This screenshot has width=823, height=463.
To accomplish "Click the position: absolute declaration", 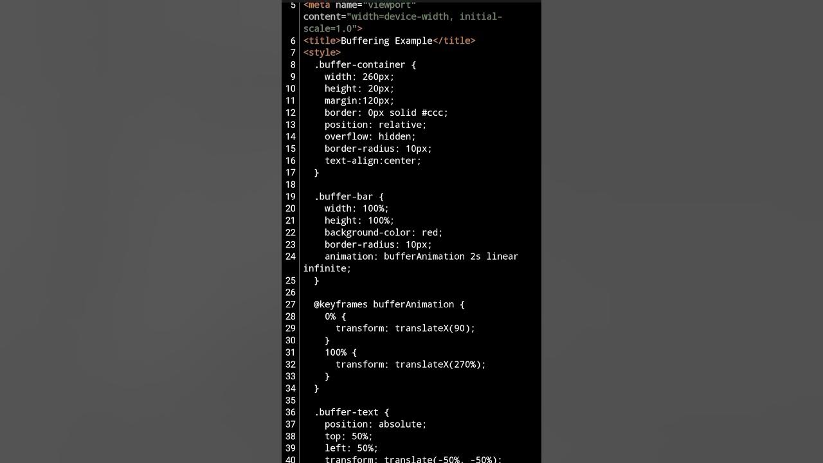I will [x=375, y=424].
